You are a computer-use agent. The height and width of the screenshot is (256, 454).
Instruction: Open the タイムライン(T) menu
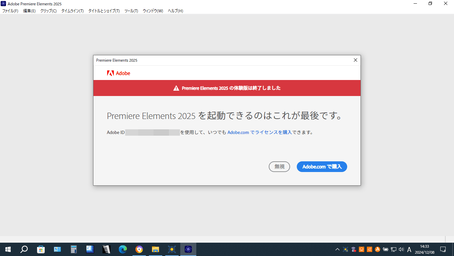click(72, 11)
